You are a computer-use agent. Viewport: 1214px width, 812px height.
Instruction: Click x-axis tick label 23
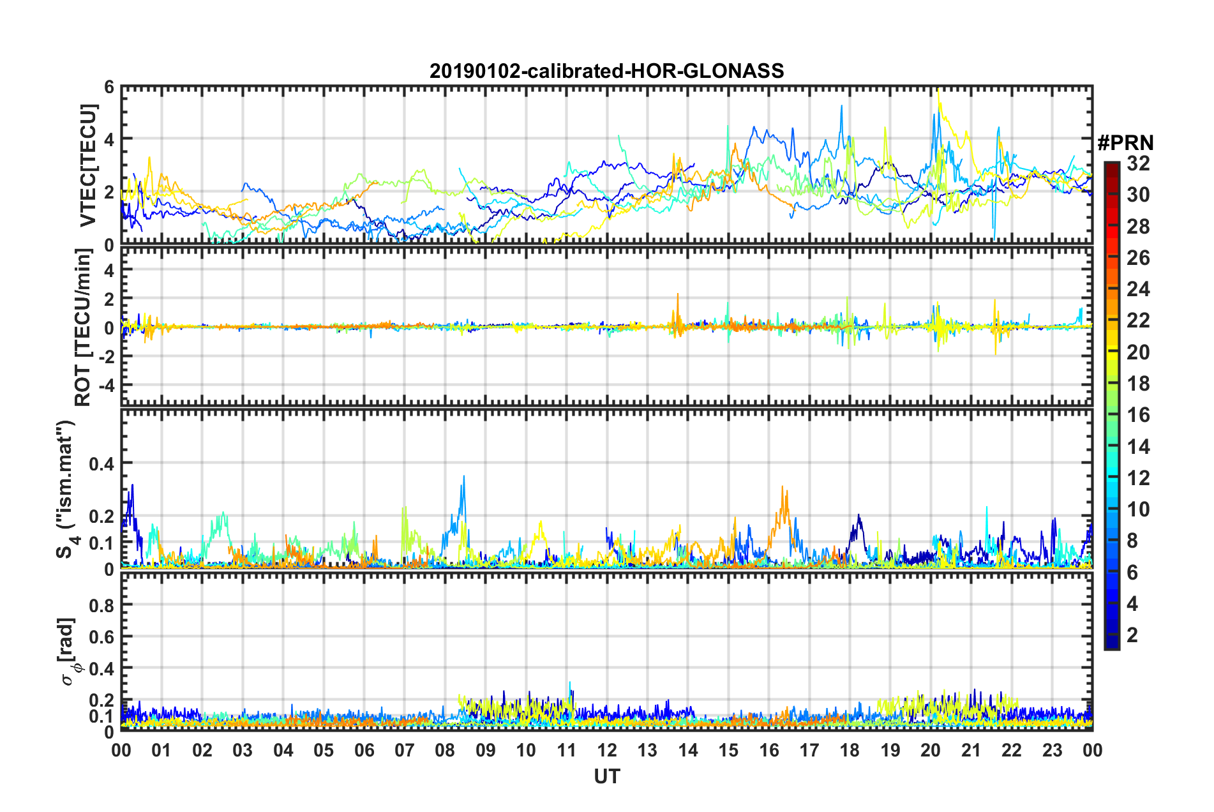[x=1052, y=750]
